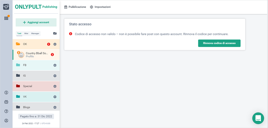Viewport: 268px width, 128px height.
Task: Click the gift box icon
Action: pyautogui.click(x=6, y=102)
